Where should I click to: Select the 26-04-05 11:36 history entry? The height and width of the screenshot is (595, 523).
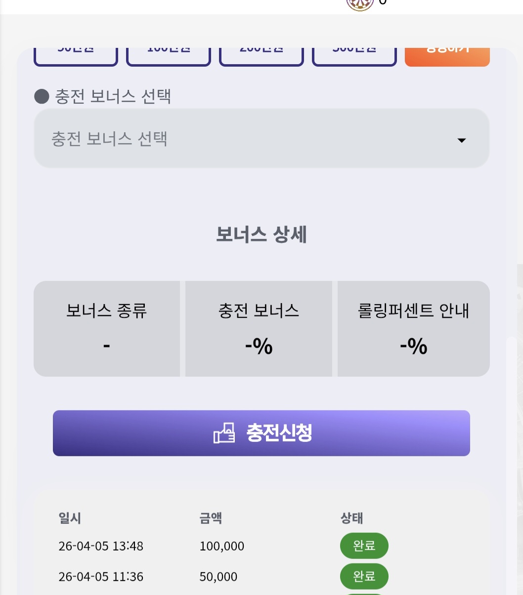101,577
